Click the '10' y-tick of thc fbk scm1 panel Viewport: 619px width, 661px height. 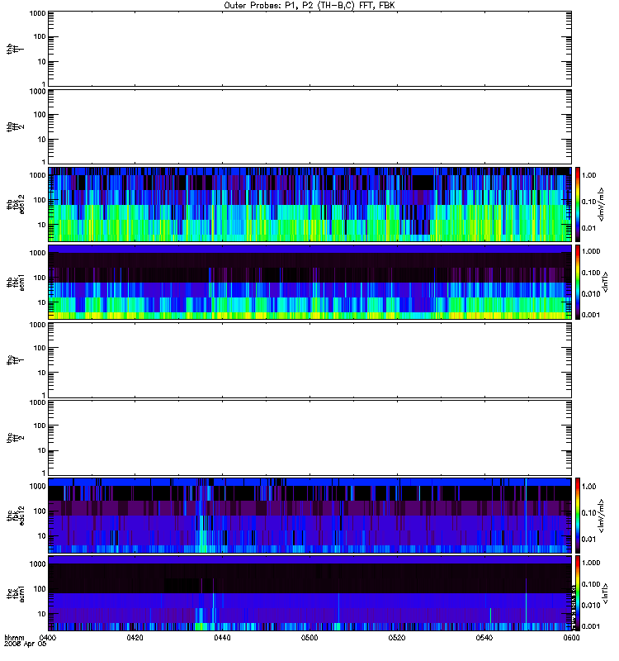(x=42, y=614)
